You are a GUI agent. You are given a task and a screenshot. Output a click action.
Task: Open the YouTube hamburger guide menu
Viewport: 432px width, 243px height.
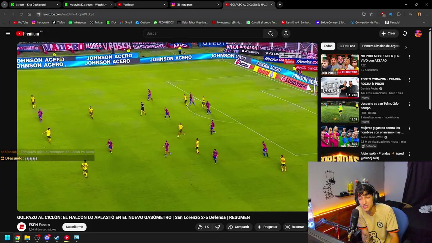tap(8, 33)
